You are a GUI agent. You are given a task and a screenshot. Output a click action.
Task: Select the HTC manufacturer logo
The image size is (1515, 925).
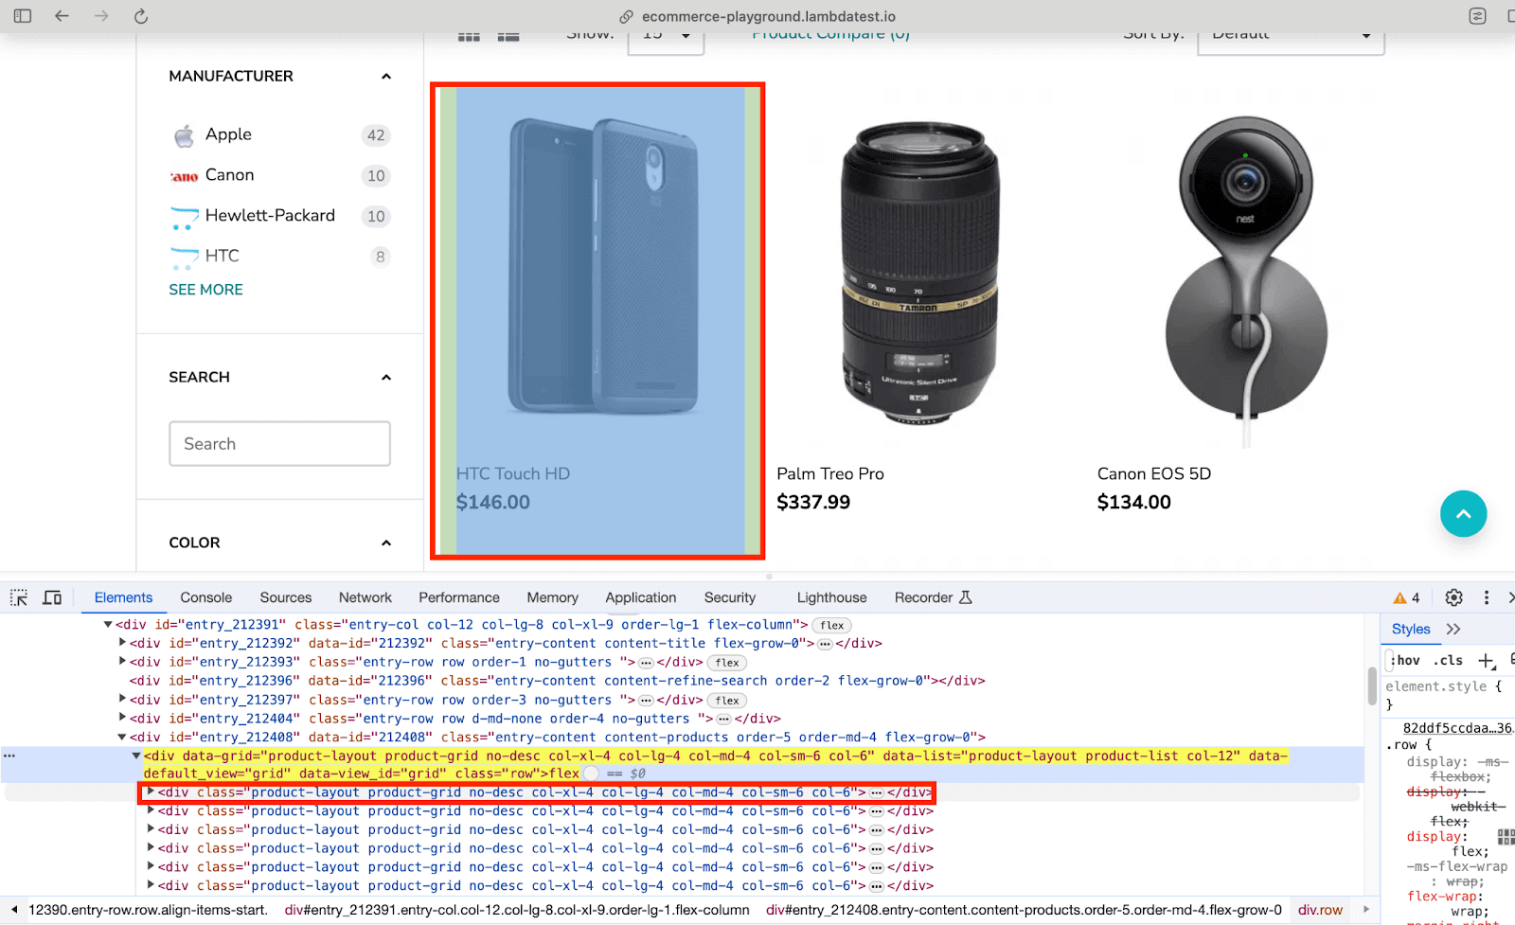184,258
